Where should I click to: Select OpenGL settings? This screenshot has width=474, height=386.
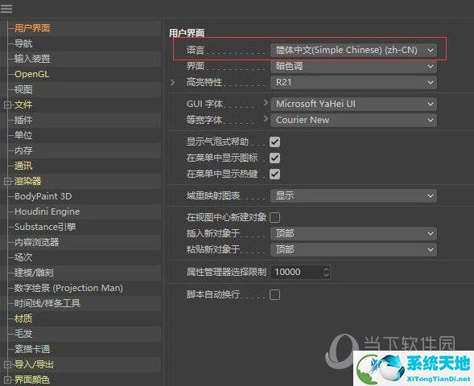pyautogui.click(x=31, y=74)
